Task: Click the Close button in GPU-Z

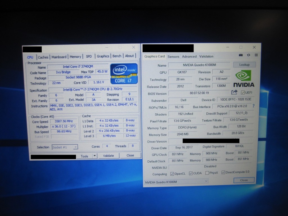Action: tap(244, 180)
